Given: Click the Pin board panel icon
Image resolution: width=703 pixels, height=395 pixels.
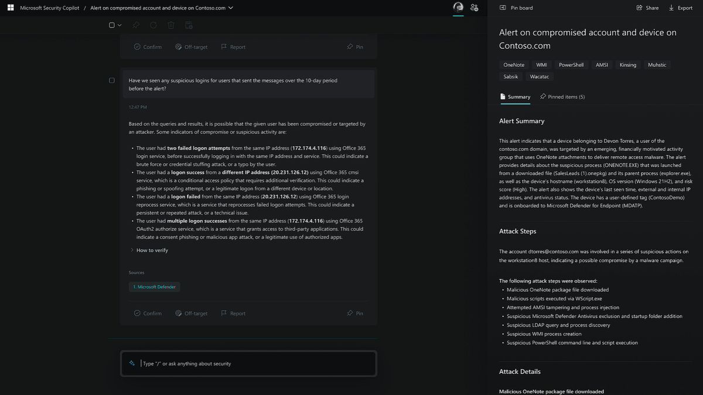Looking at the screenshot, I should 503,8.
